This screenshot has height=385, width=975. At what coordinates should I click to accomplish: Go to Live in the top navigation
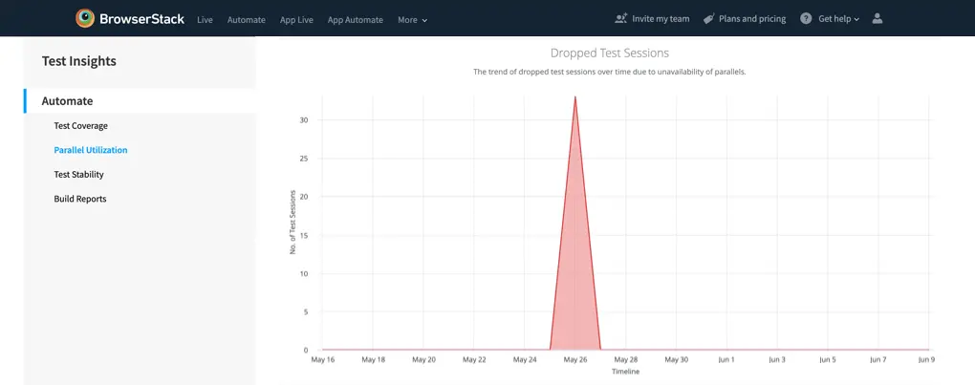205,19
